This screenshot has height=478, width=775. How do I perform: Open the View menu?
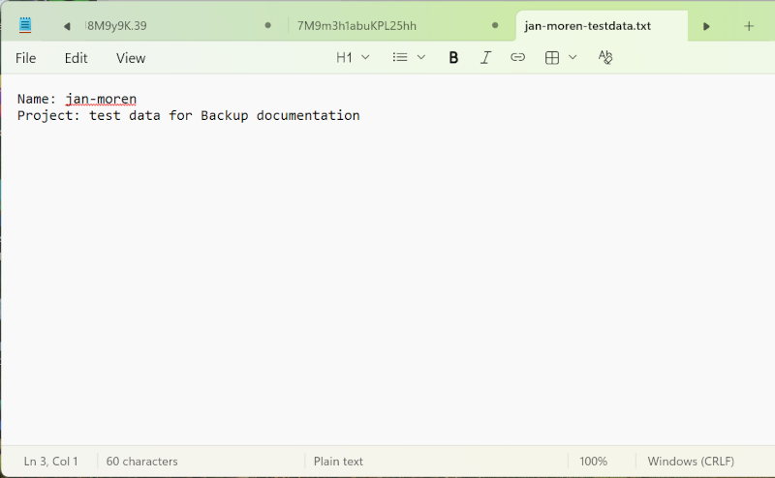point(131,58)
